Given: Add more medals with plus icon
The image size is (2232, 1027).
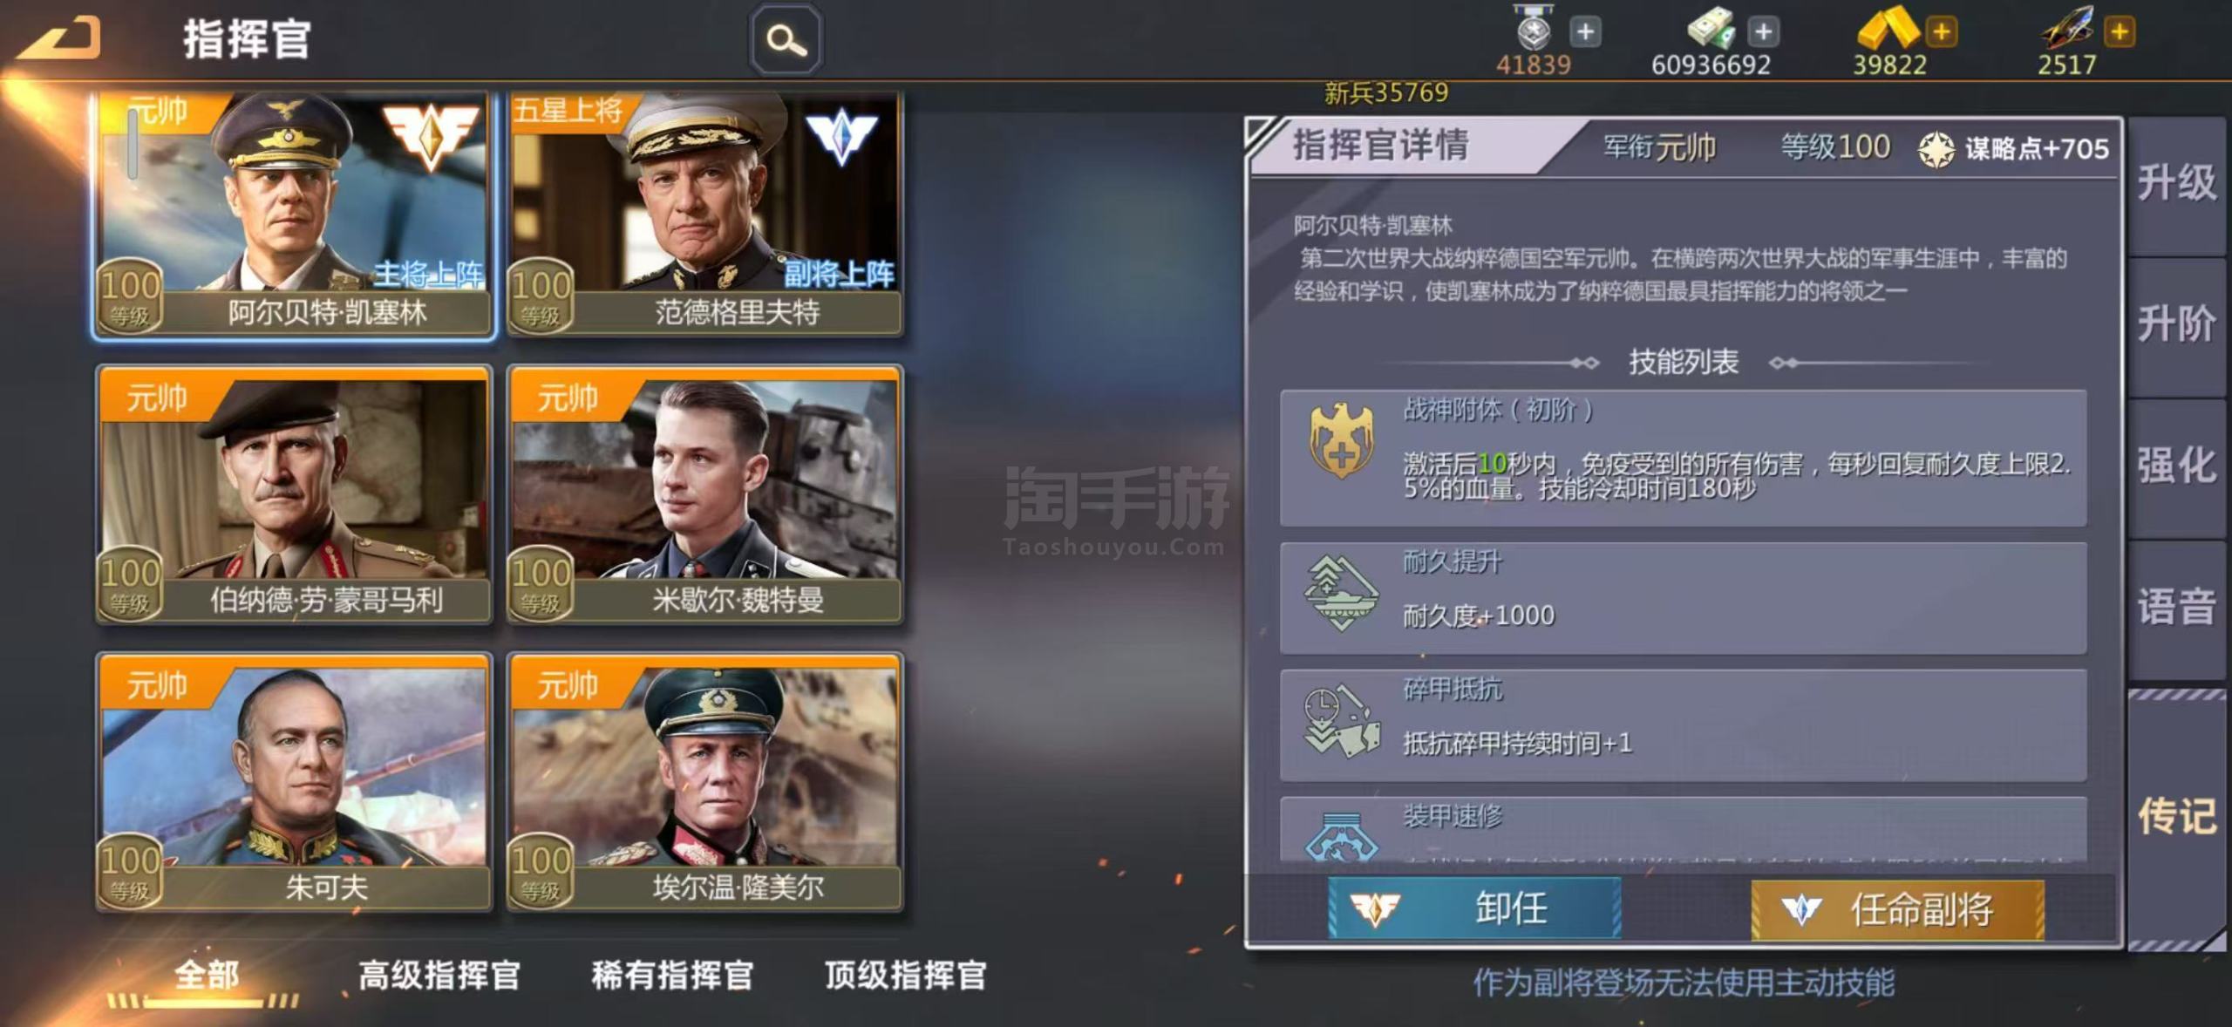Looking at the screenshot, I should pos(1585,32).
